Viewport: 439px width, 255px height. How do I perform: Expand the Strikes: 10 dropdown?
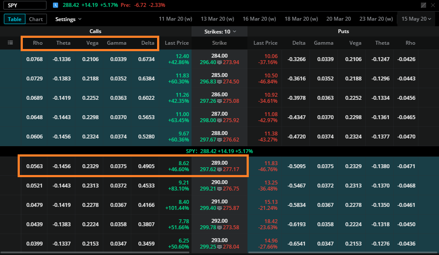[x=220, y=31]
